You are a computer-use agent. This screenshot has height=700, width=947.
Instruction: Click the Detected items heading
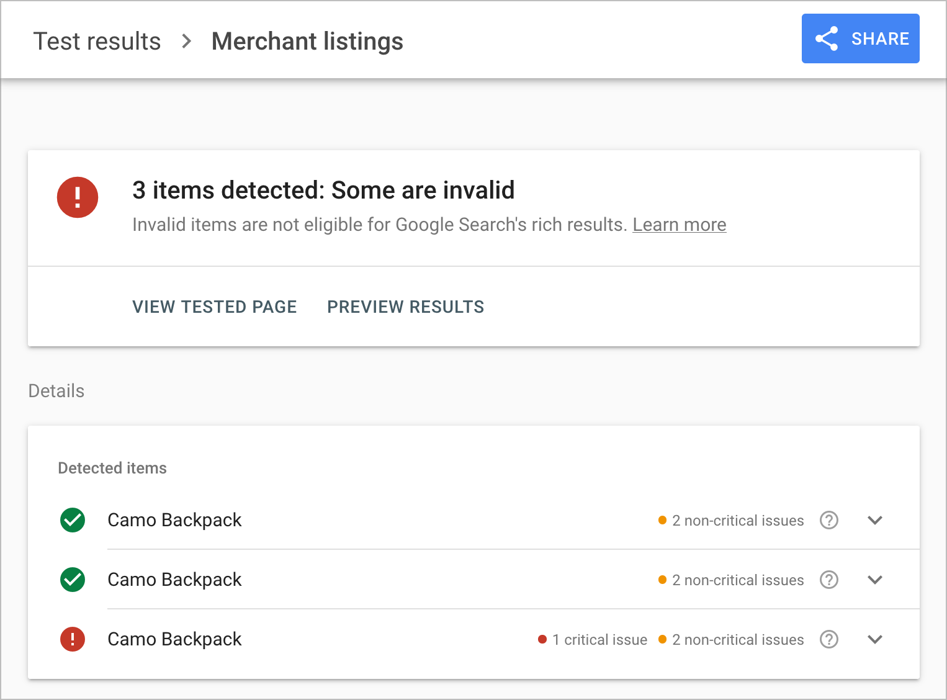point(112,468)
